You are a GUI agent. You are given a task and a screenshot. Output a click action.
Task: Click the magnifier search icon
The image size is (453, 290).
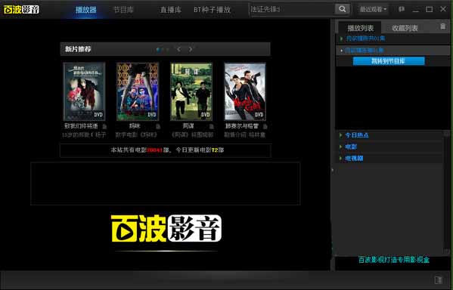(343, 9)
